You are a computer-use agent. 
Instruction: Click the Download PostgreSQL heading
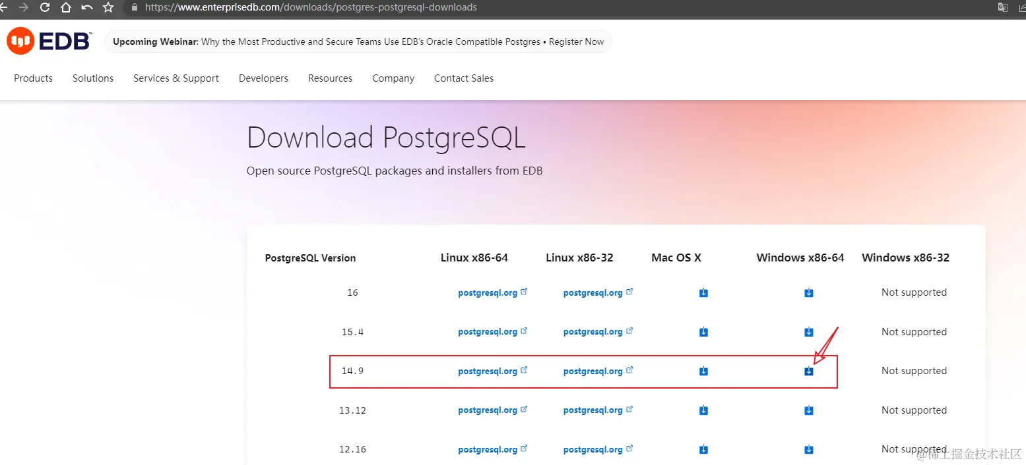tap(386, 138)
